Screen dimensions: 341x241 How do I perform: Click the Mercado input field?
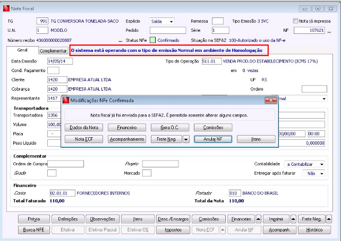tap(147, 173)
